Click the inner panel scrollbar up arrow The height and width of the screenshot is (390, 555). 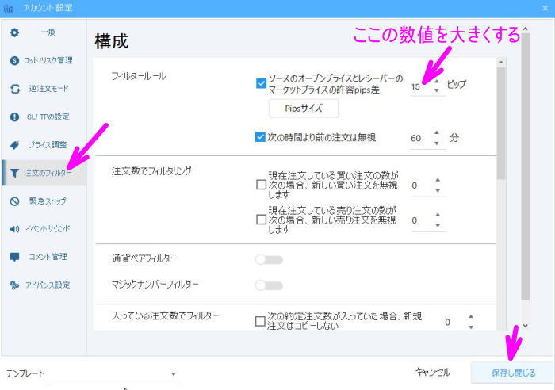[501, 63]
